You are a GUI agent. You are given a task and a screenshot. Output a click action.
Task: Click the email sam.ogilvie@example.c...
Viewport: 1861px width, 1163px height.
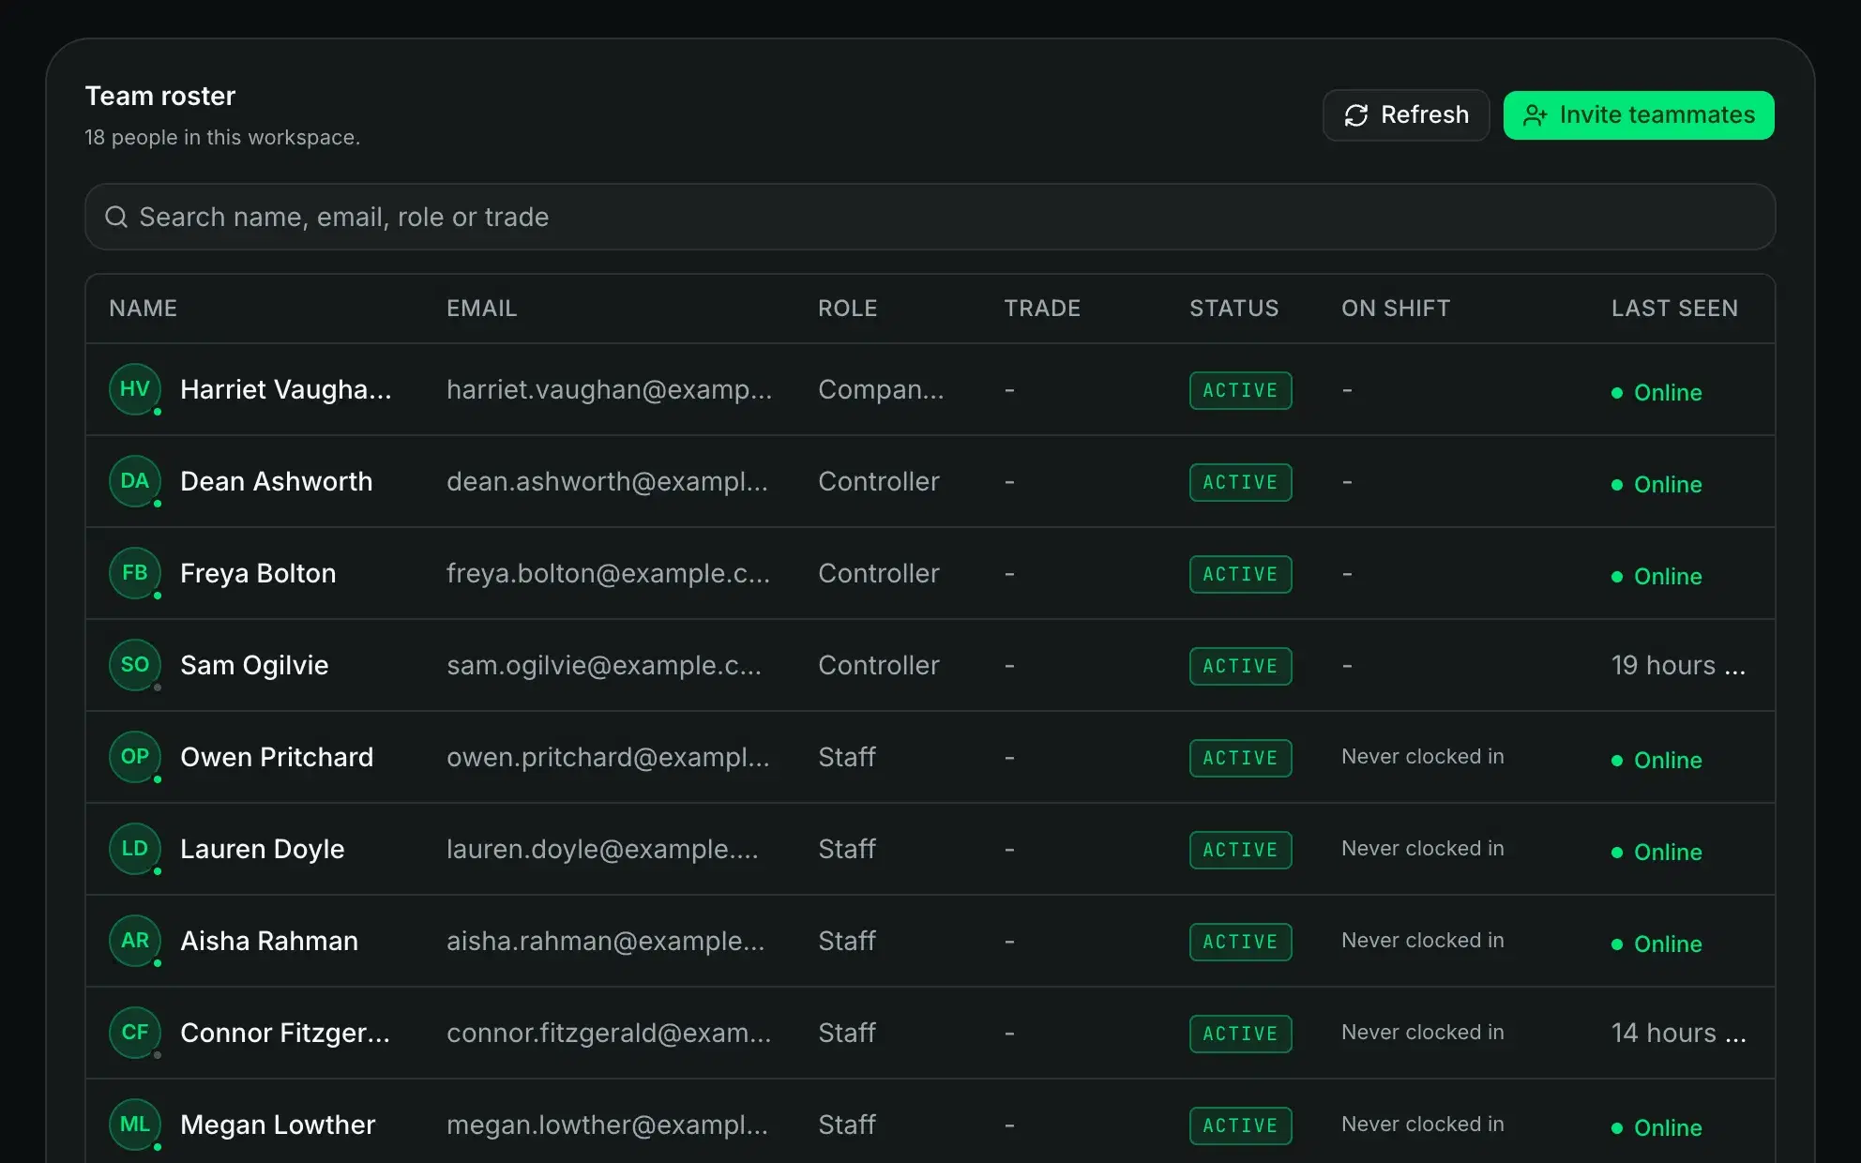(x=604, y=665)
